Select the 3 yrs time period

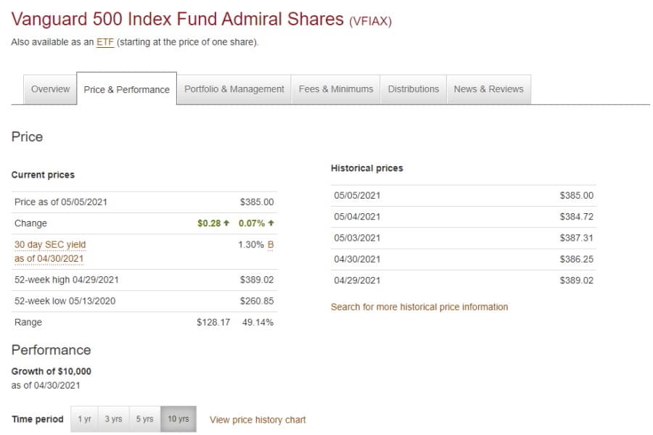point(113,418)
